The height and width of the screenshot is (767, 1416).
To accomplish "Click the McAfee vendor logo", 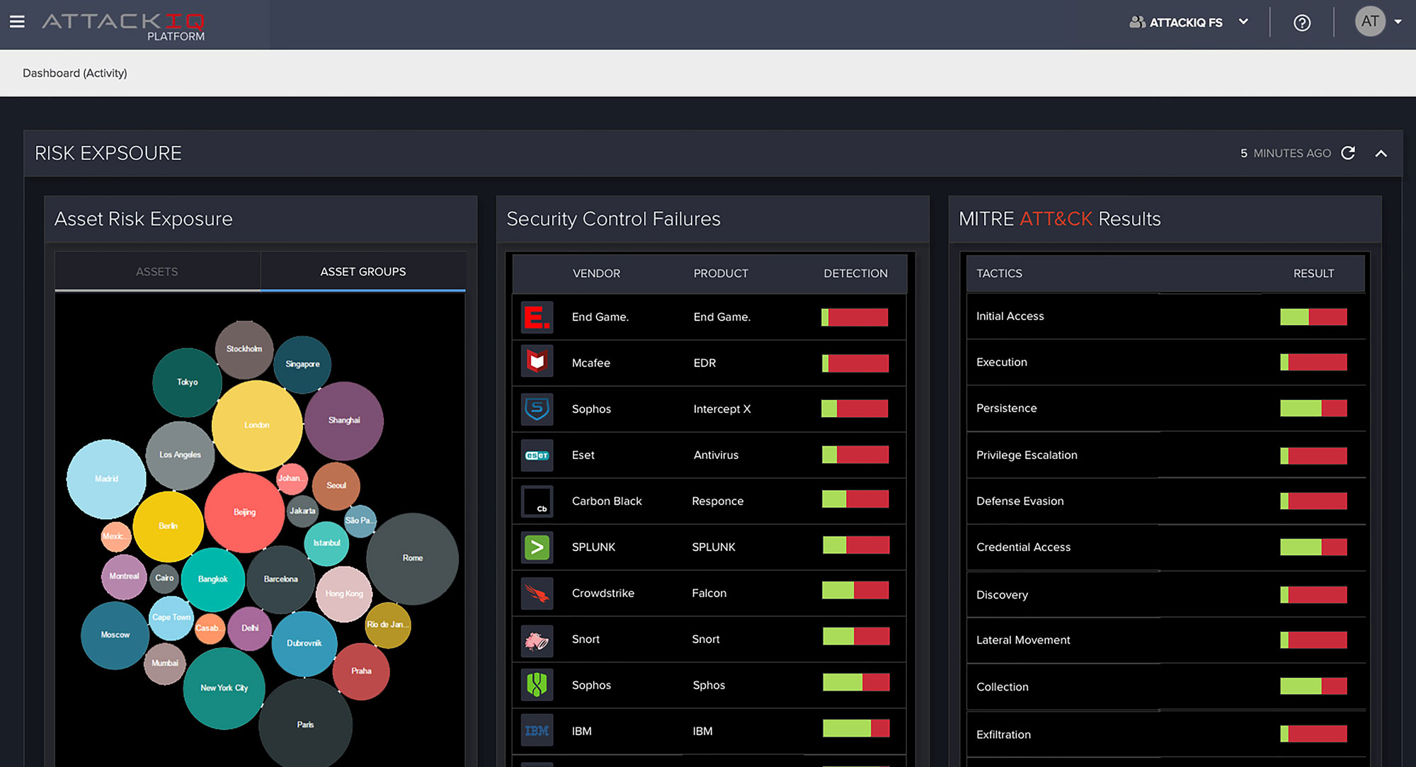I will [537, 362].
